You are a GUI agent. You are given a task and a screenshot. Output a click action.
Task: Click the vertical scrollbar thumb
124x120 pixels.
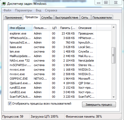coord(114,55)
